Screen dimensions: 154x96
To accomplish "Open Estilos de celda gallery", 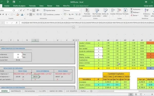I will click(x=105, y=13).
